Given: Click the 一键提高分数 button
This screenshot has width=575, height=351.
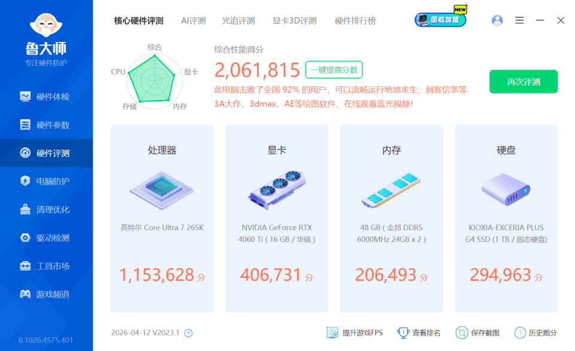Looking at the screenshot, I should point(334,69).
